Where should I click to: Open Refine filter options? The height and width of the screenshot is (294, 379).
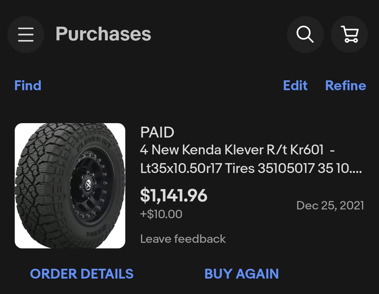coord(346,86)
